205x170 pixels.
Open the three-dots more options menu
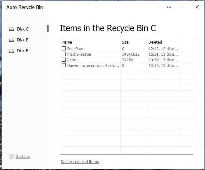pos(169,7)
